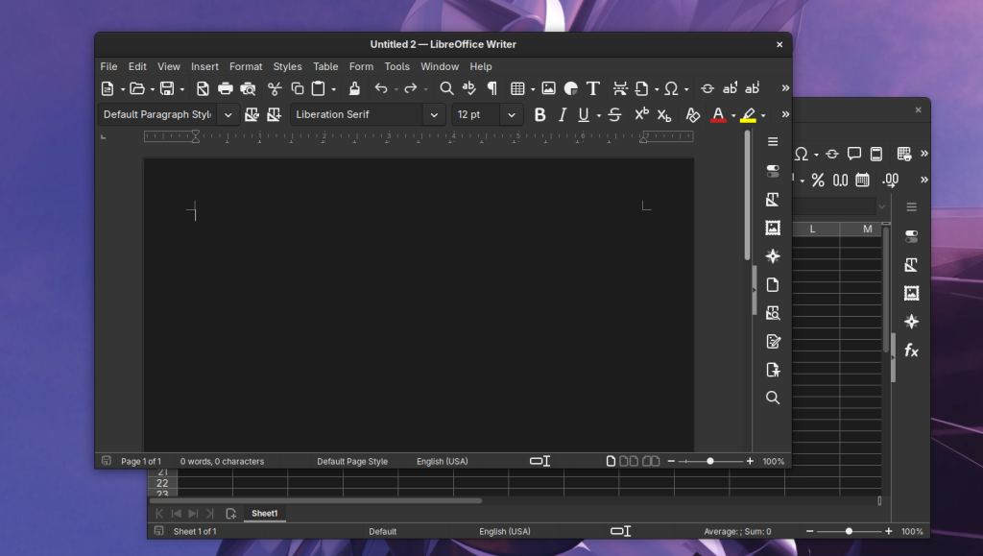Click the Writer zoom slider handle
The width and height of the screenshot is (983, 556).
(x=710, y=461)
